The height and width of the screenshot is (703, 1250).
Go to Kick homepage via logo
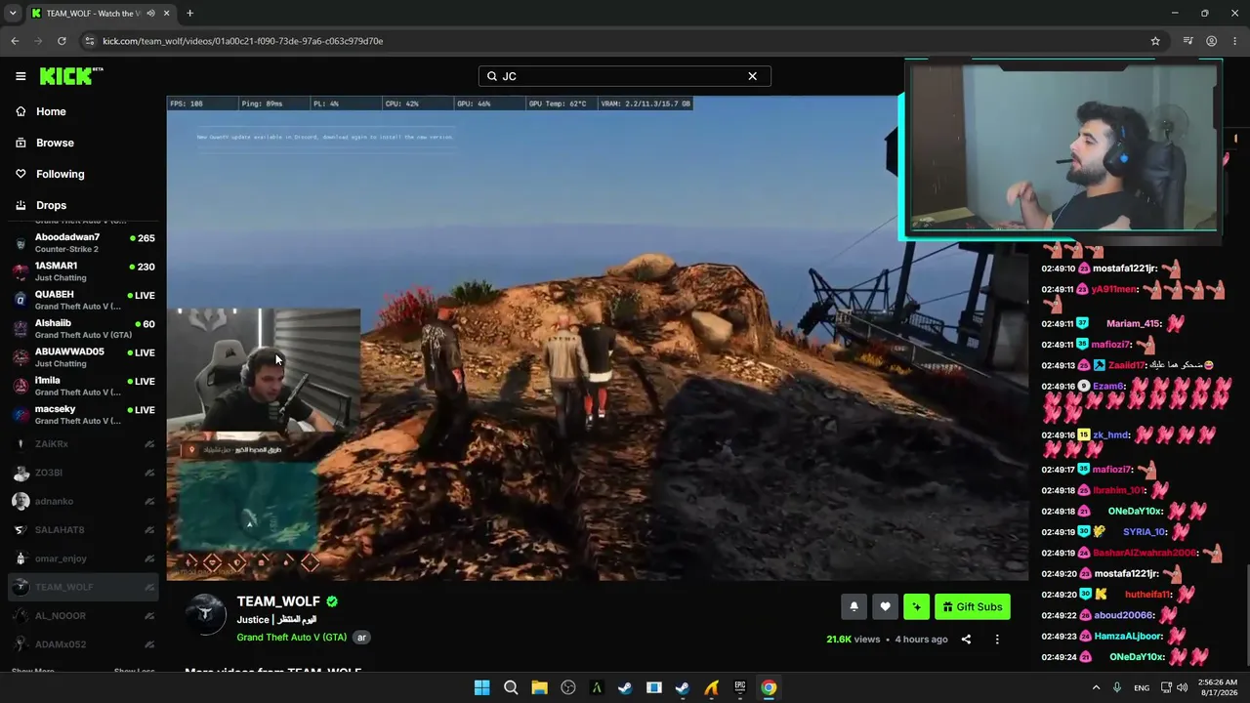point(70,76)
